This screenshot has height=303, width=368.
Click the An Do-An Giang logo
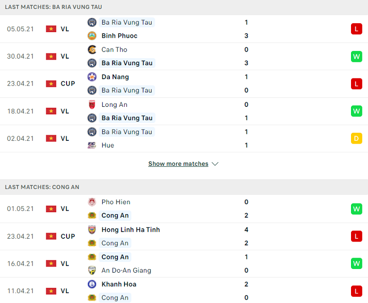tap(92, 270)
